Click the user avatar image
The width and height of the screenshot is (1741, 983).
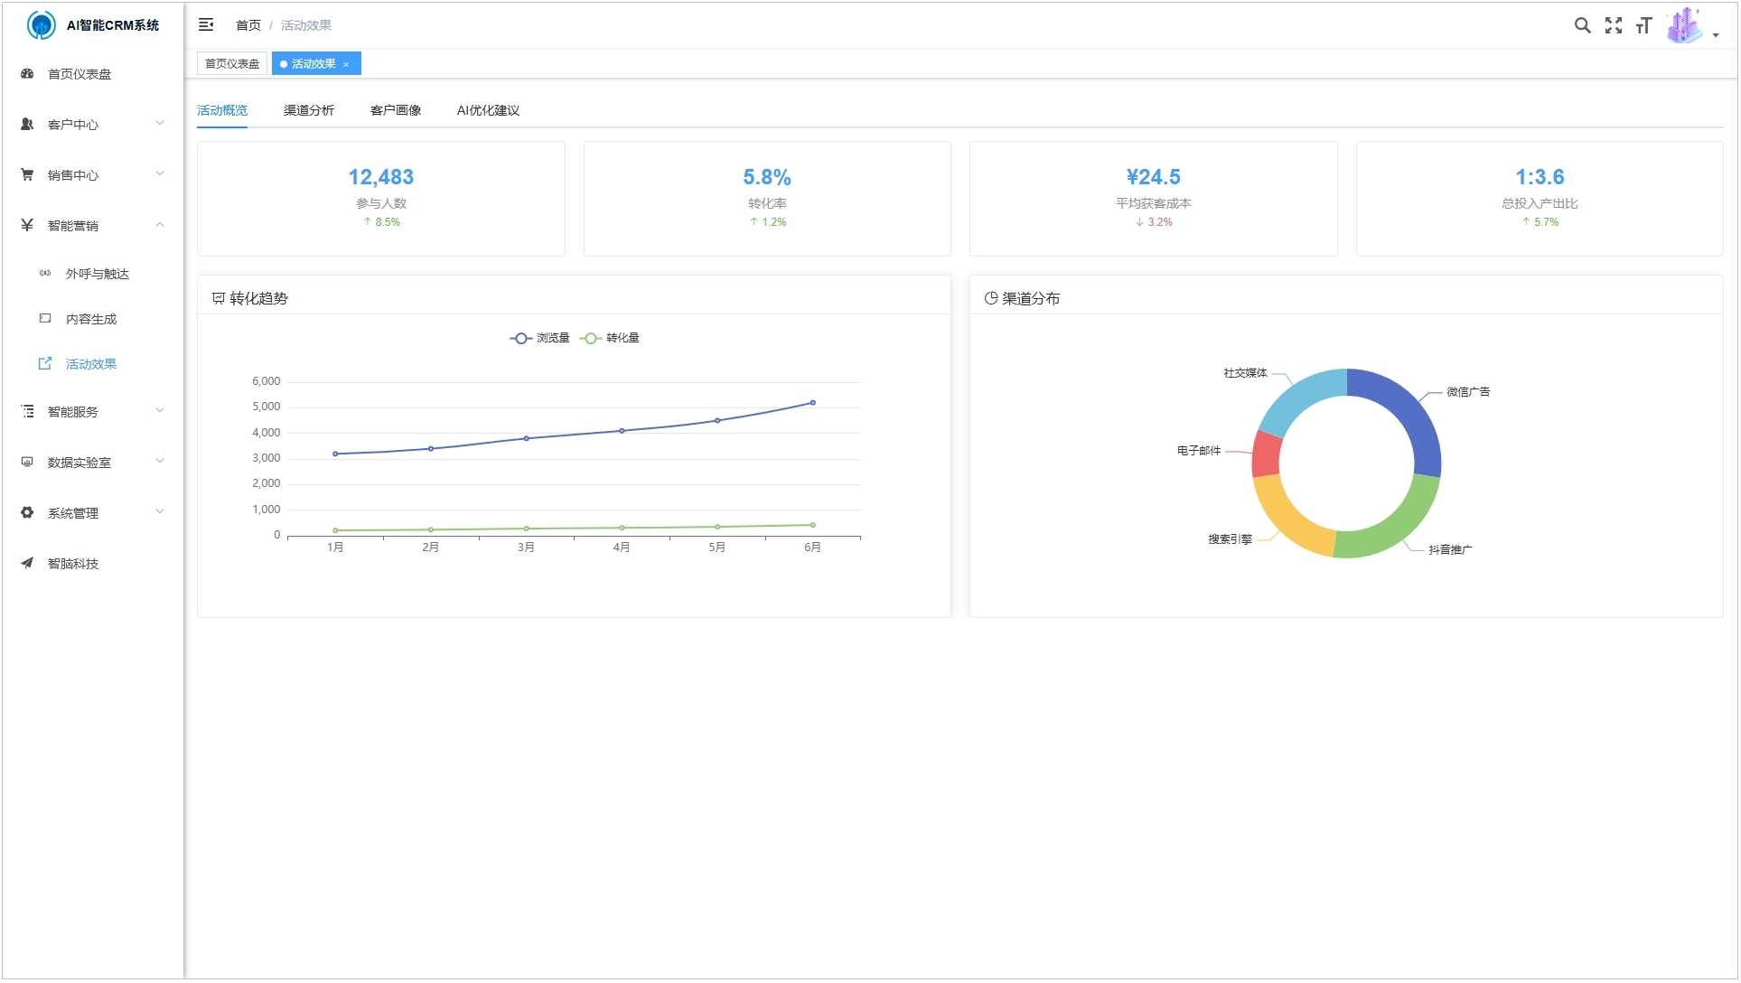click(x=1684, y=25)
